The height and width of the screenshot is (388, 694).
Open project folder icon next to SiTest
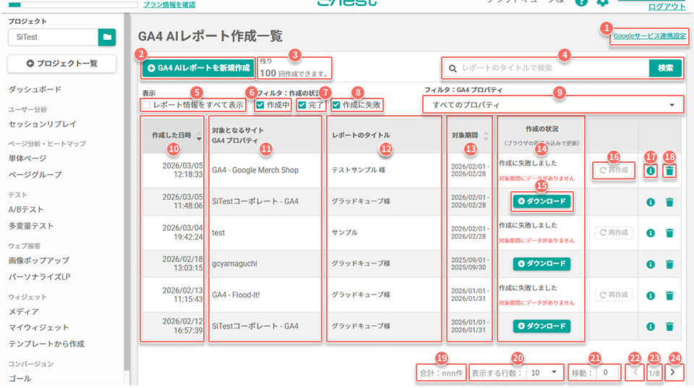[107, 37]
